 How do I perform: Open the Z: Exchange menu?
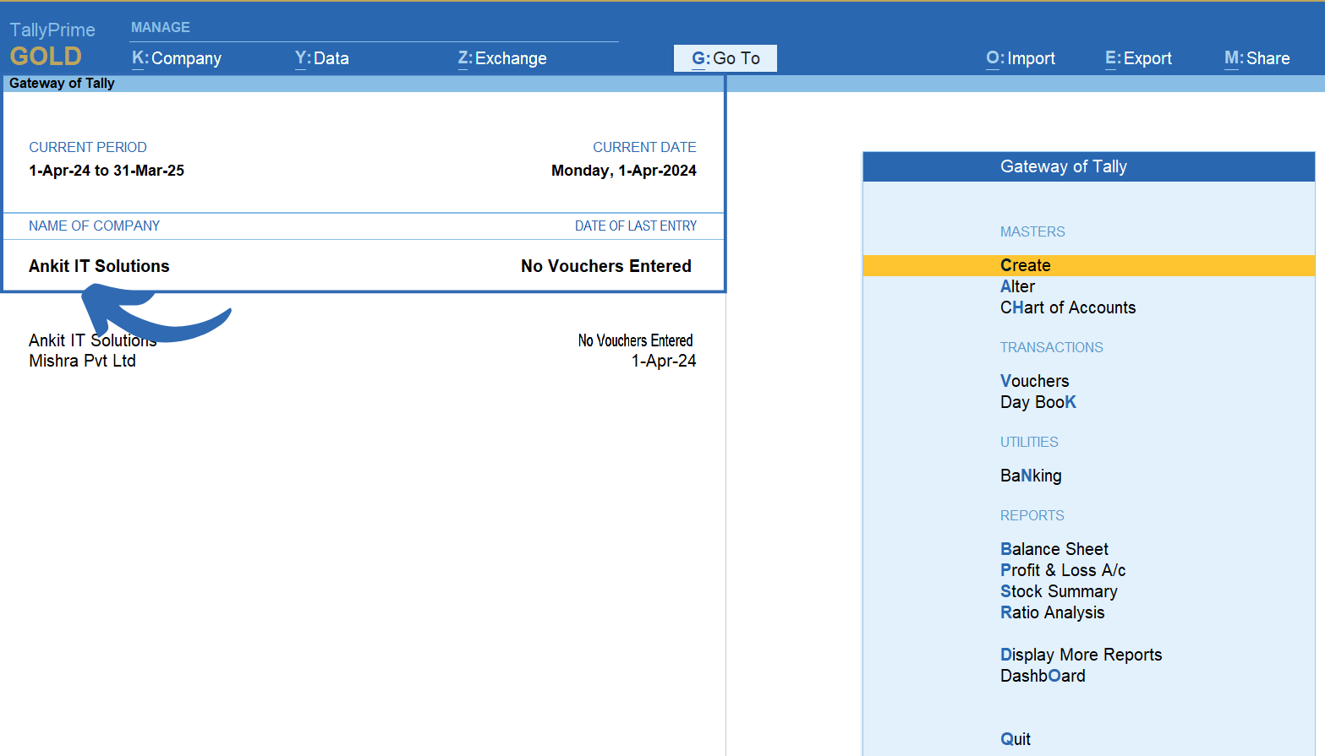coord(502,58)
